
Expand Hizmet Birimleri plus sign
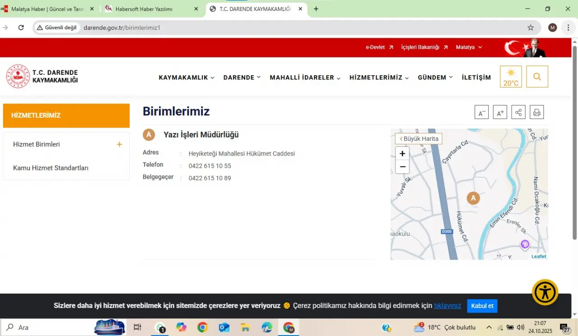click(119, 144)
